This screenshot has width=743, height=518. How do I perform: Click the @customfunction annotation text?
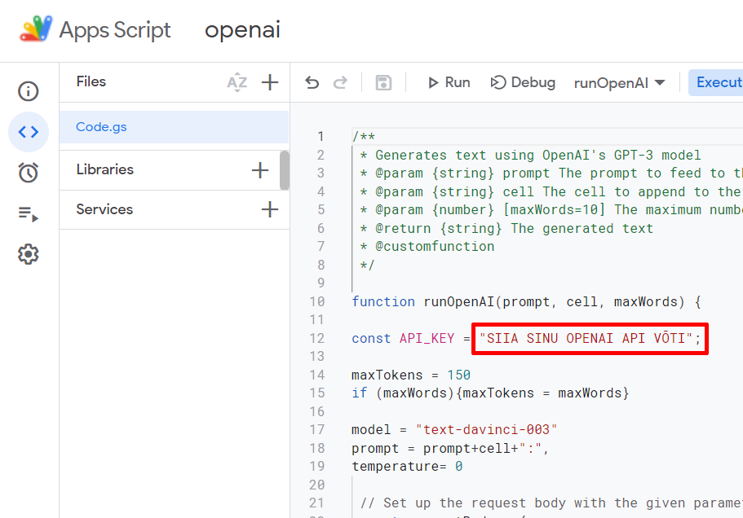435,247
